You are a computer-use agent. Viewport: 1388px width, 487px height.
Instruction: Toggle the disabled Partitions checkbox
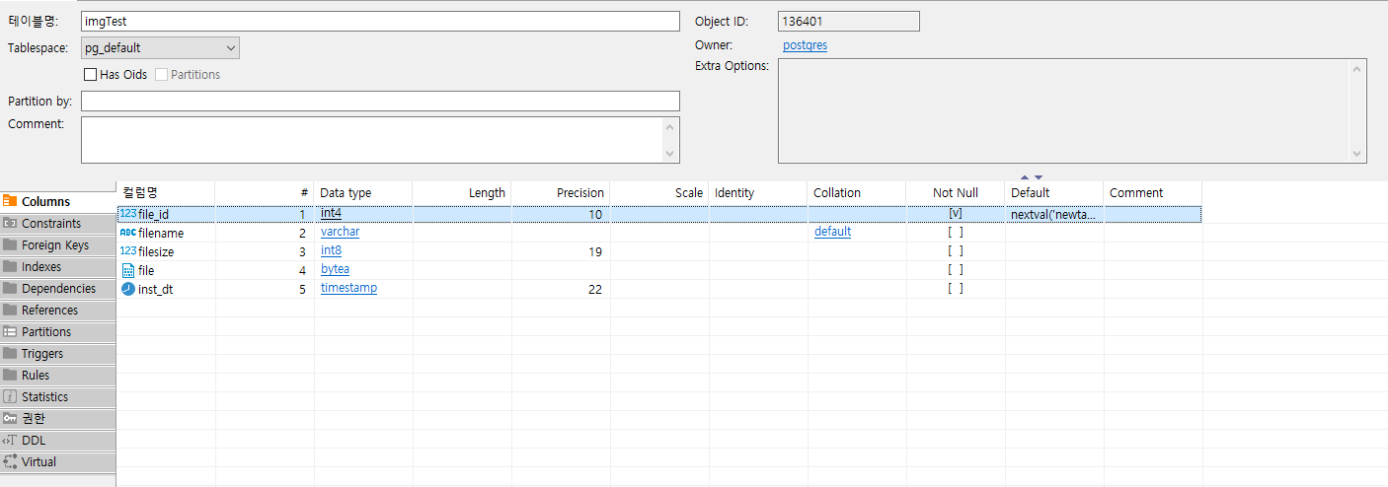pyautogui.click(x=161, y=75)
